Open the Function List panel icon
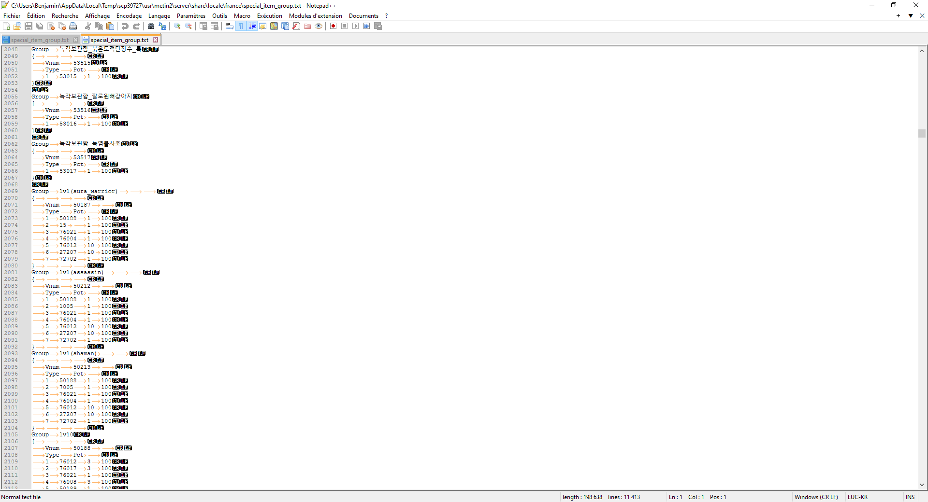The image size is (928, 502). coord(296,26)
